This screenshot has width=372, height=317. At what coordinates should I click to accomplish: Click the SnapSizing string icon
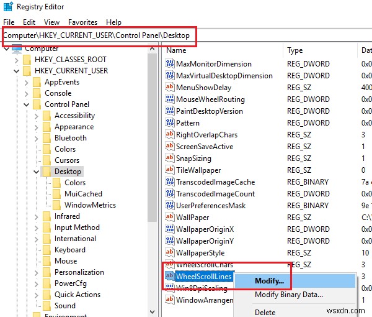170,158
